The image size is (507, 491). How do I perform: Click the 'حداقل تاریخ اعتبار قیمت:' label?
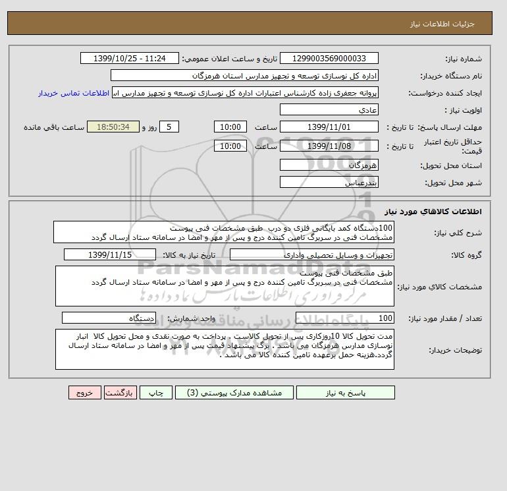point(453,146)
